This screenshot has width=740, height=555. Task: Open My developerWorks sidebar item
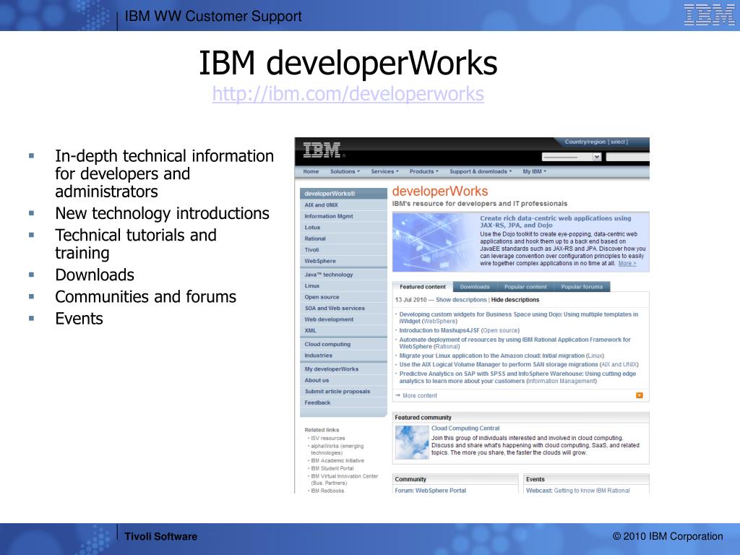[343, 369]
